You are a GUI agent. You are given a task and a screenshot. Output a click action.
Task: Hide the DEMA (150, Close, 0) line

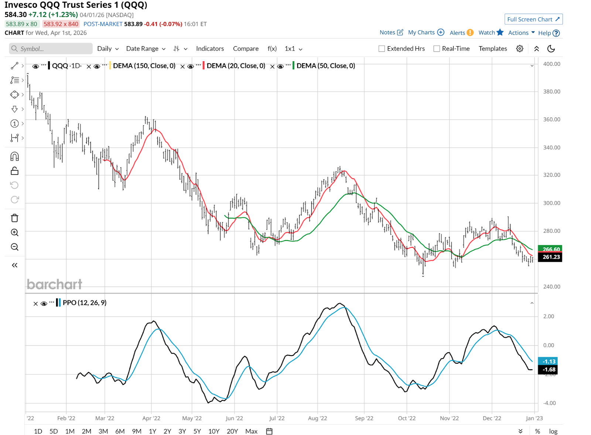tap(97, 66)
